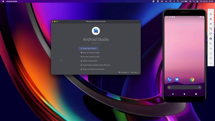Select Get from Version Control
The height and width of the screenshot is (121, 215).
90,57
